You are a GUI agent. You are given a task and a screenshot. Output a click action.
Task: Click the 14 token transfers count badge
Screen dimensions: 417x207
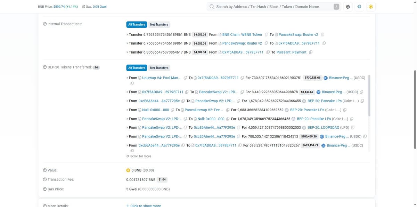pos(96,67)
